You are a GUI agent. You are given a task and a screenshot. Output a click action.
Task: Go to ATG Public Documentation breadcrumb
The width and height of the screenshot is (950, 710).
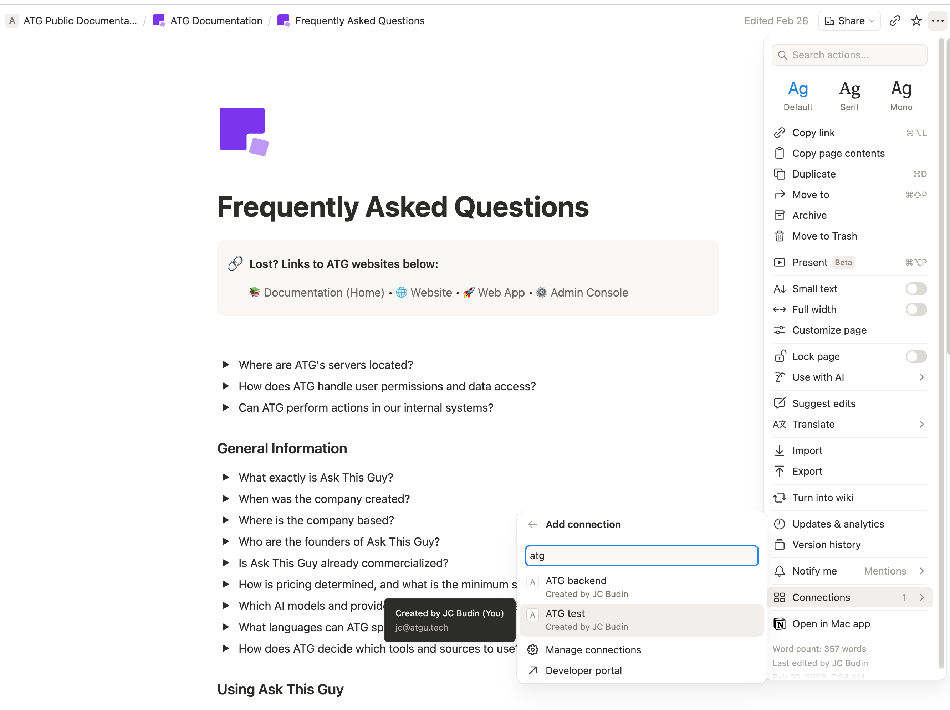(x=72, y=21)
